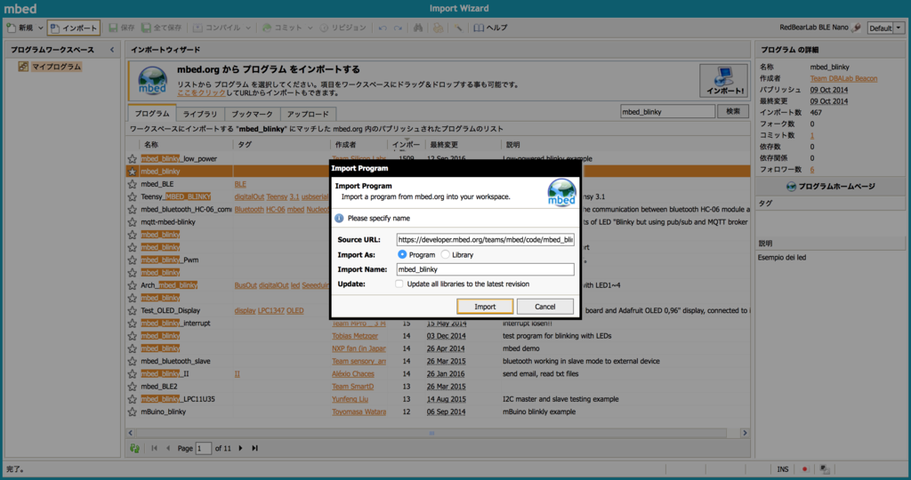This screenshot has width=911, height=480.
Task: Switch to the プログラム tab
Action: (151, 114)
